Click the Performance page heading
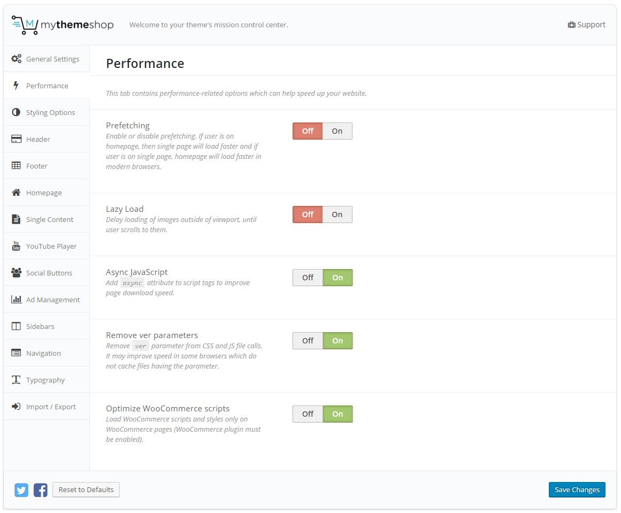The image size is (621, 513). point(145,63)
